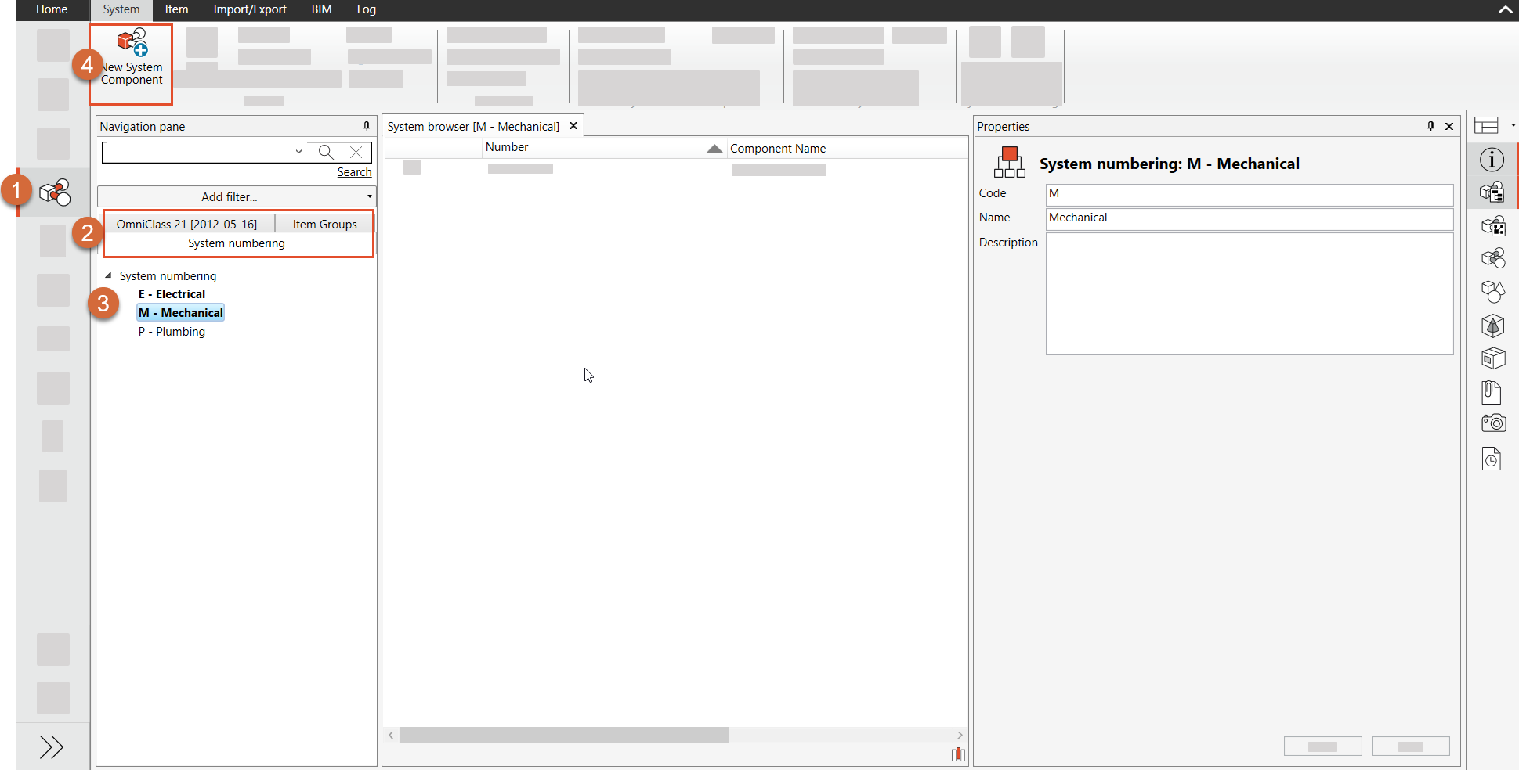This screenshot has height=770, width=1519.
Task: Switch to the Item Groups tab
Action: (324, 224)
